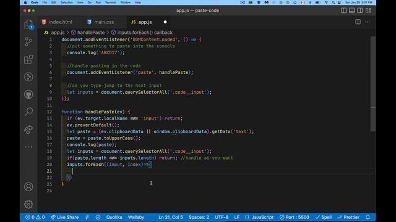This screenshot has width=396, height=222.
Task: Open the Selection menu
Action: pyautogui.click(x=67, y=2)
